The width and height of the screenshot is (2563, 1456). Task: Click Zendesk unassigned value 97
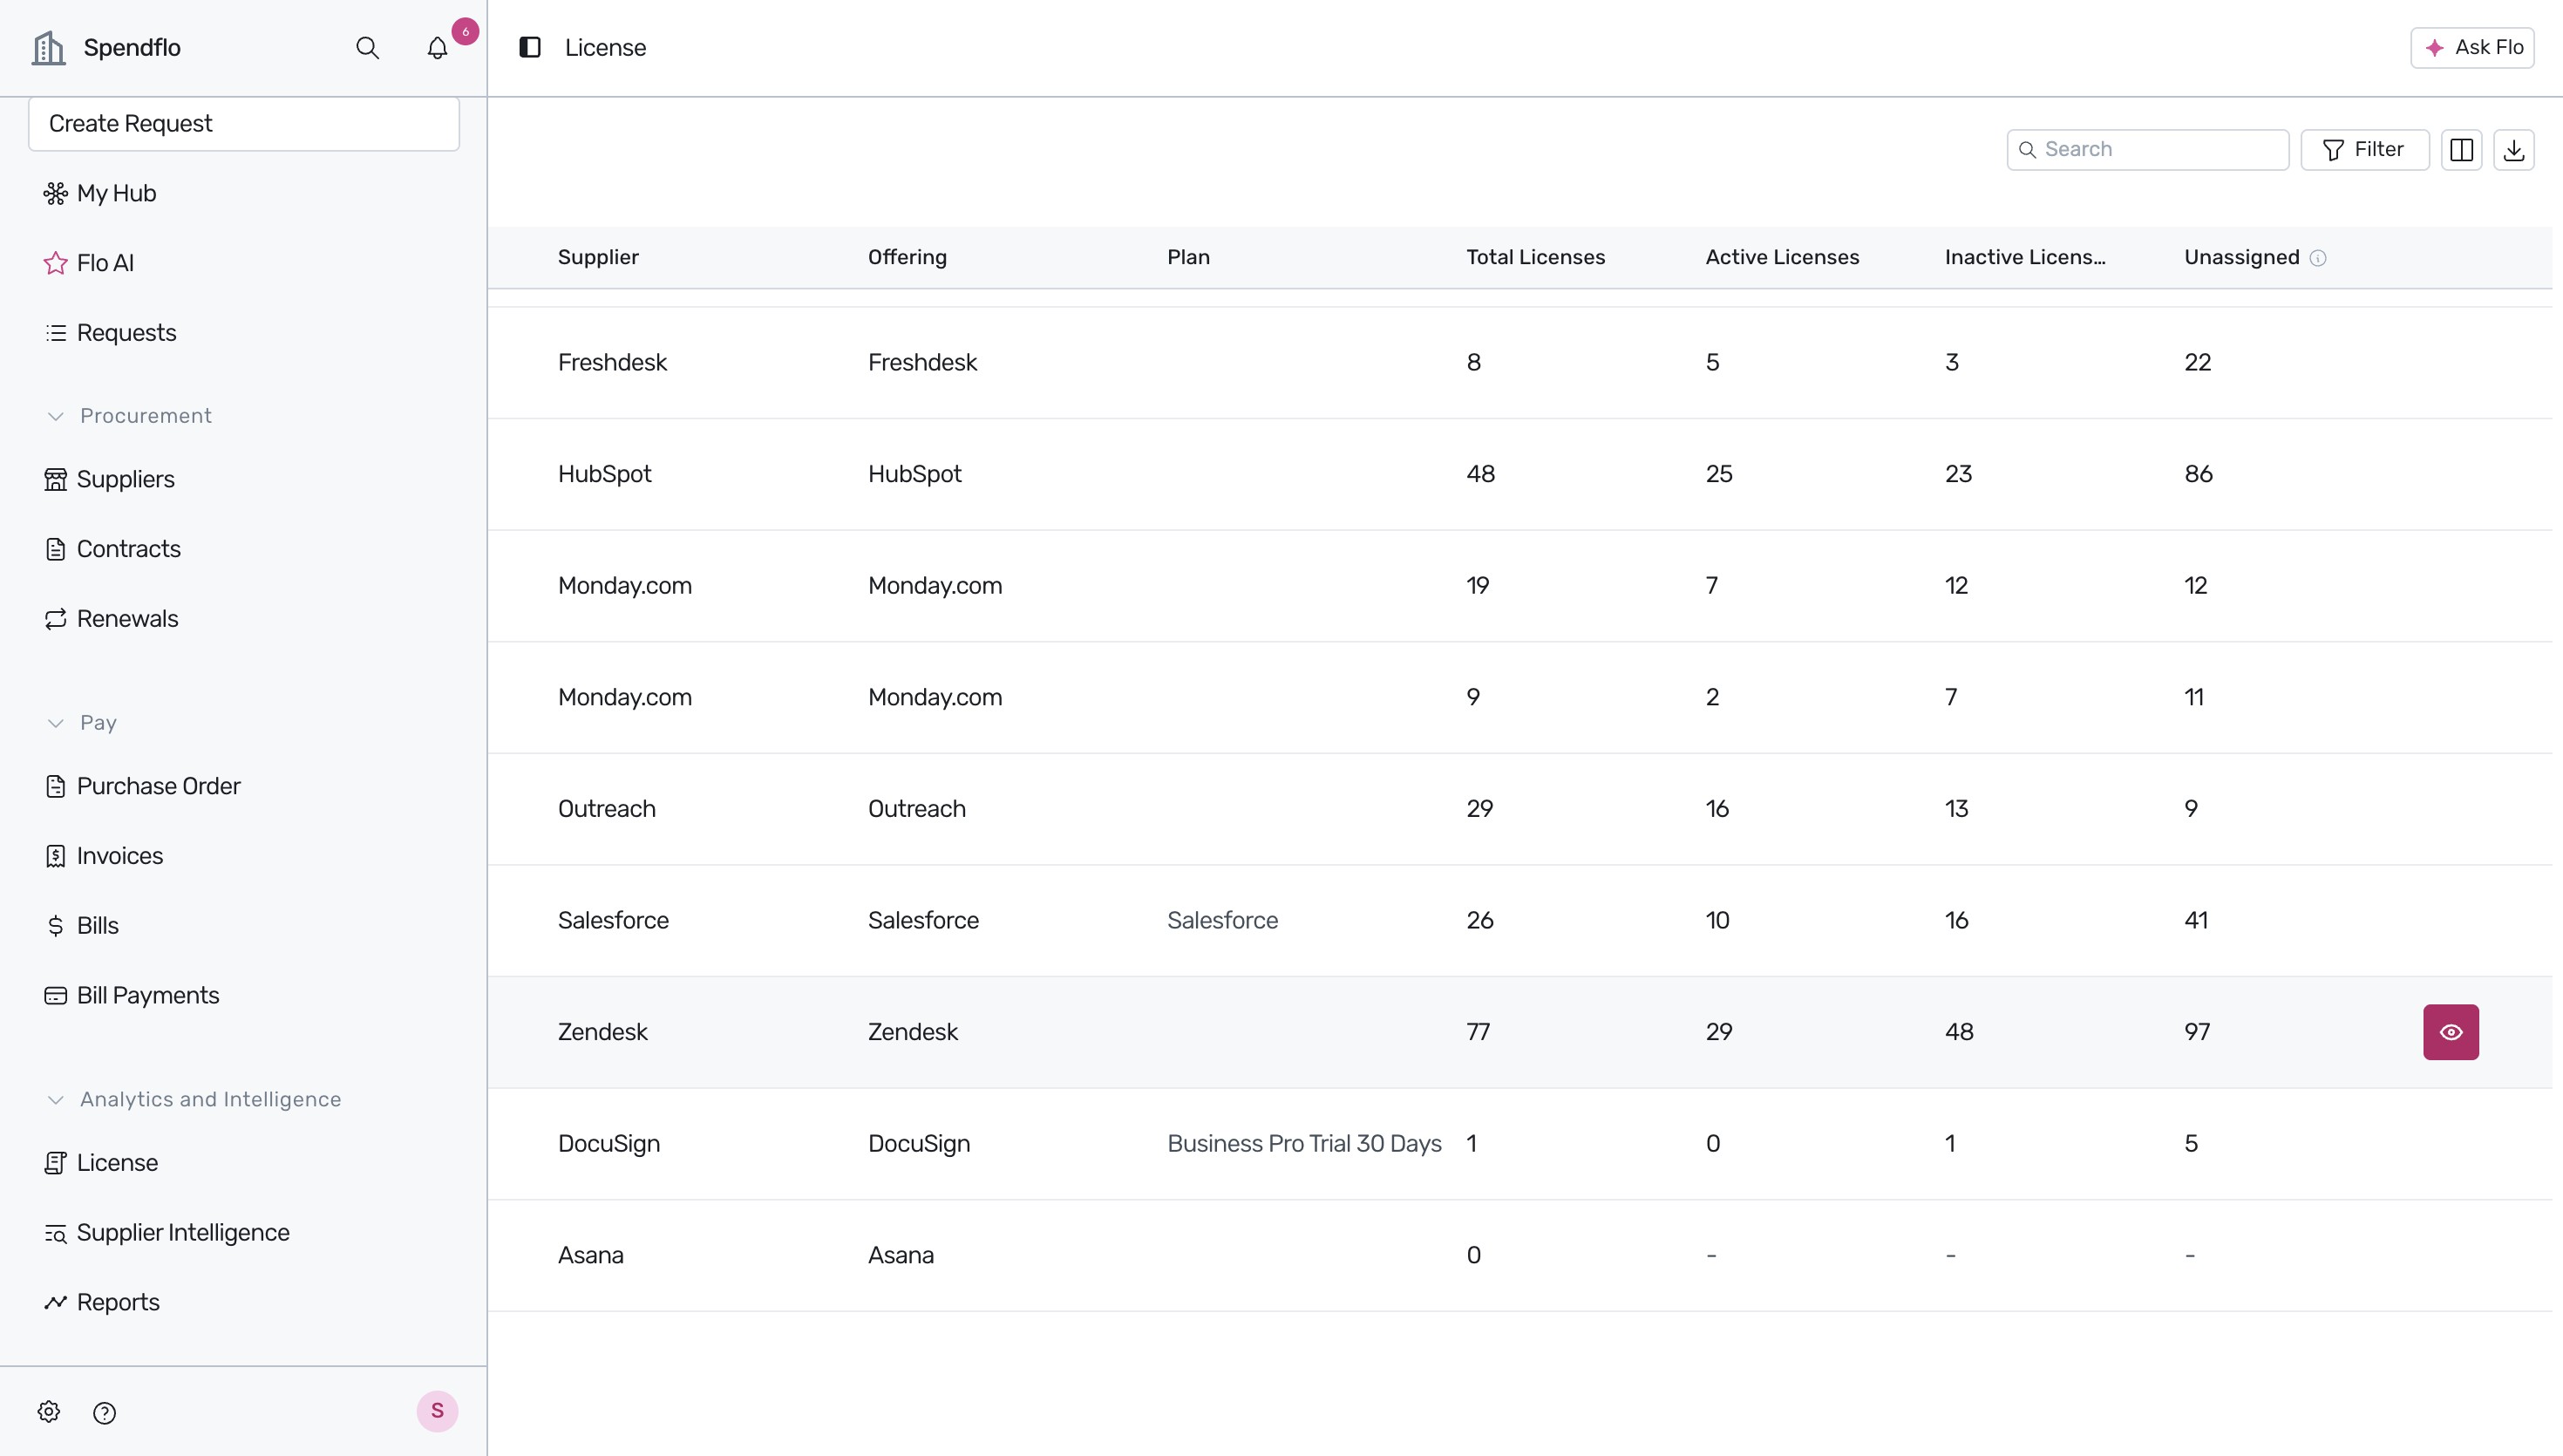tap(2196, 1032)
